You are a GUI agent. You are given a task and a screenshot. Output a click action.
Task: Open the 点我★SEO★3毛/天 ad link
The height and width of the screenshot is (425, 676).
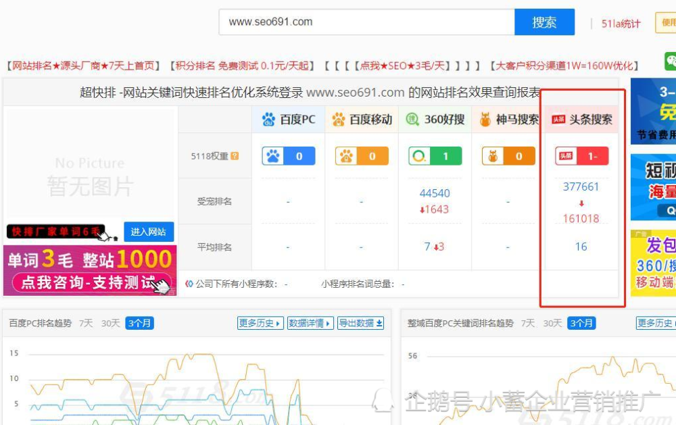402,66
